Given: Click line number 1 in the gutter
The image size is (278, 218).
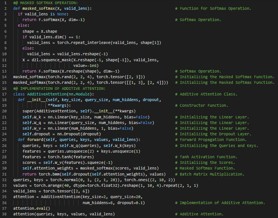Looking at the screenshot, I should 5,3.
